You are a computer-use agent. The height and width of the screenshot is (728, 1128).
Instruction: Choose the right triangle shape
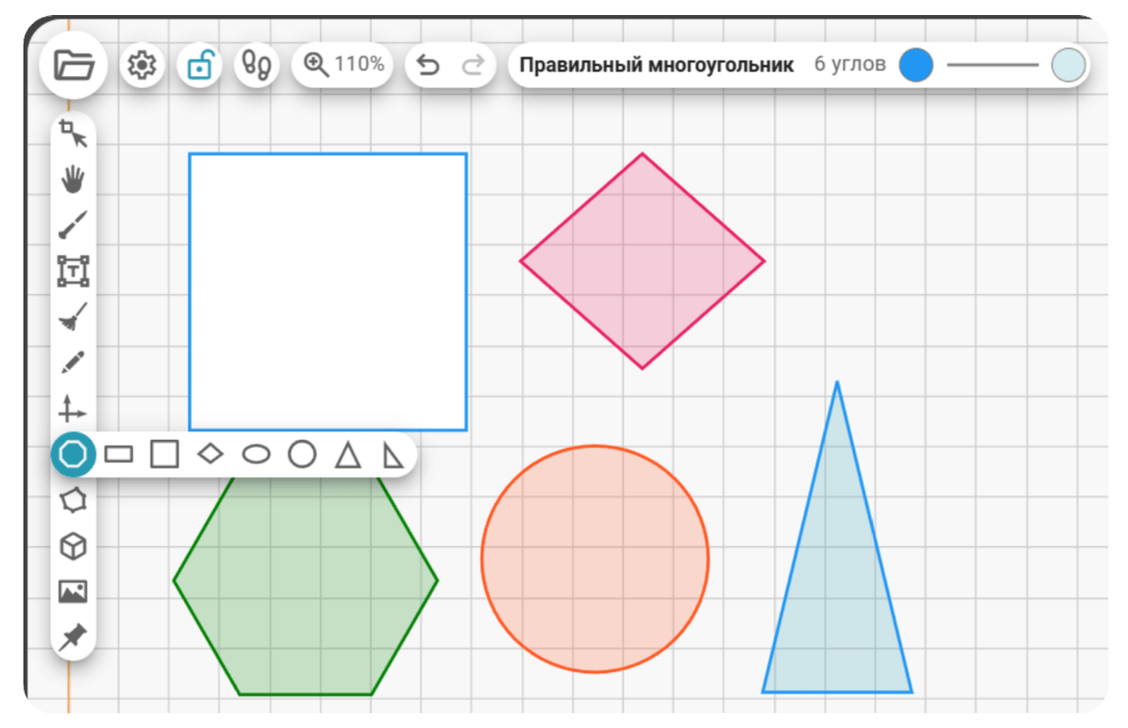click(393, 455)
